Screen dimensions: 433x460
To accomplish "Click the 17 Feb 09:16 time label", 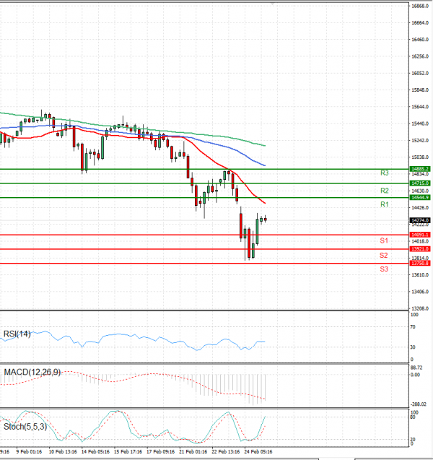I will click(x=160, y=451).
